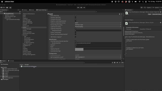Select the Project Settings tab
The image size is (162, 91).
42,10
